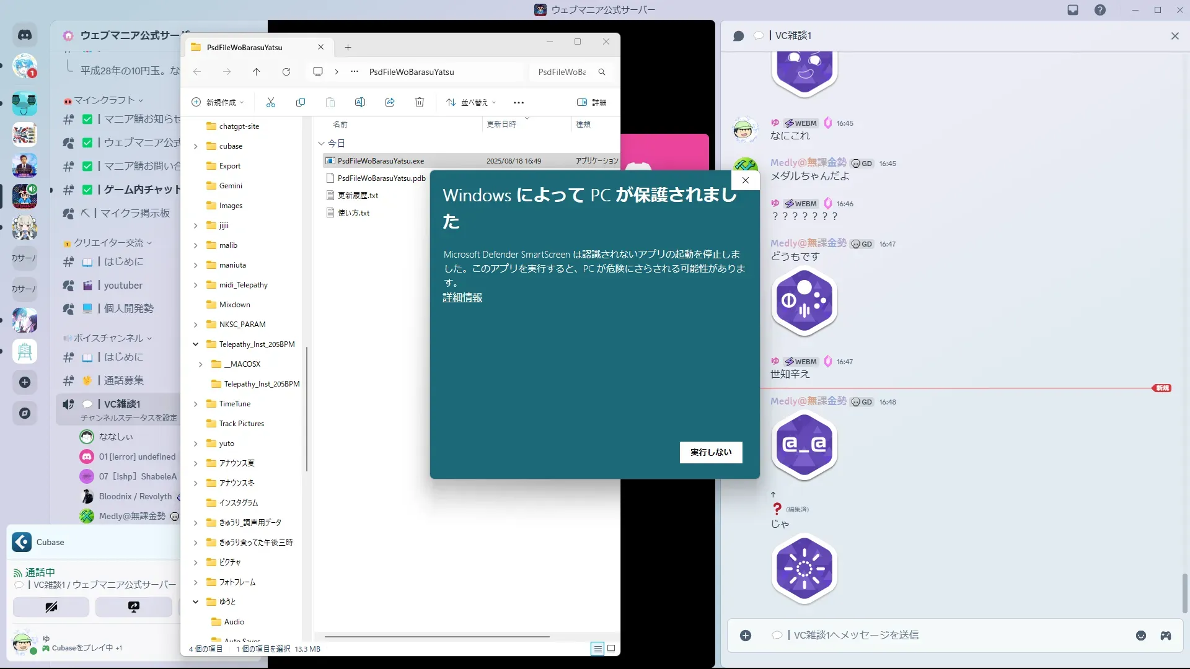Collapse the ボイスチャンネル category
Image resolution: width=1190 pixels, height=669 pixels.
[108, 338]
